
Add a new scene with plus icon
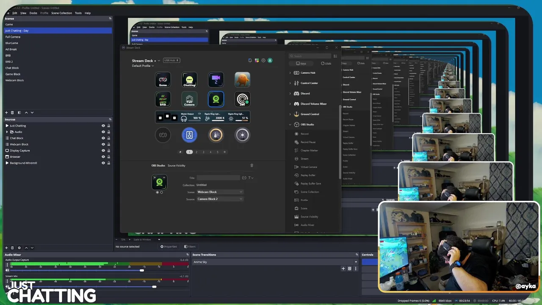coord(6,113)
